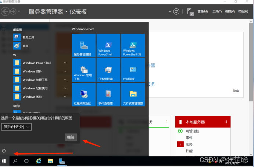This screenshot has height=167, width=254.
Task: Click the Server Manager vertical scrollbar thumb
Action: point(251,62)
